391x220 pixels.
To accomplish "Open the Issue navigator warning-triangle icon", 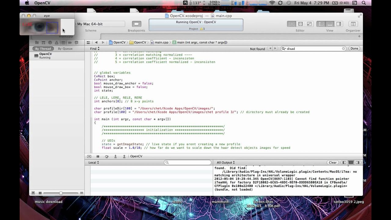I will (x=57, y=42).
